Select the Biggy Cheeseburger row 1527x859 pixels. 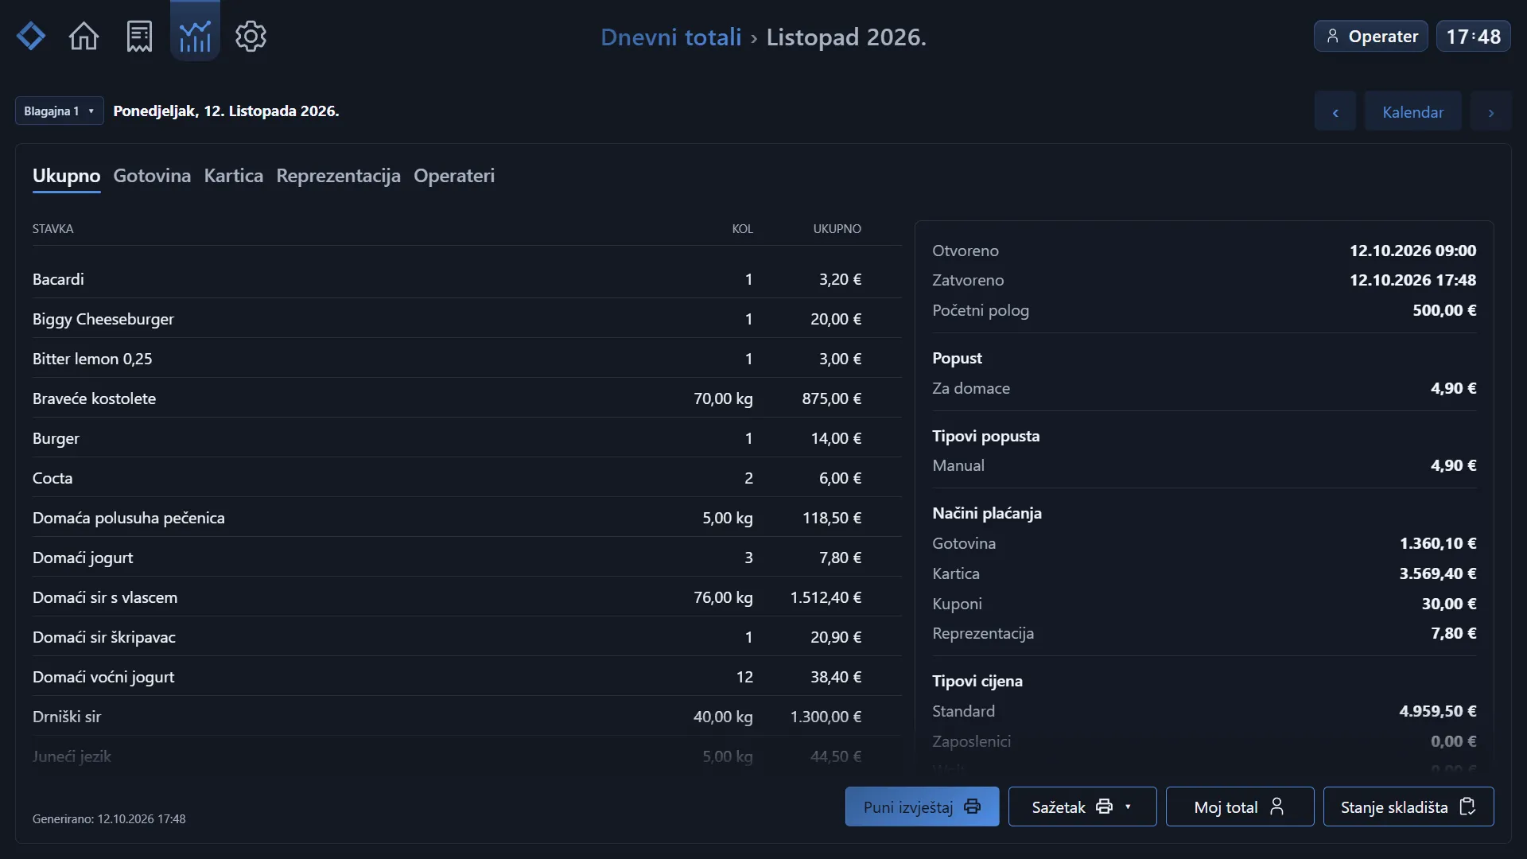466,319
